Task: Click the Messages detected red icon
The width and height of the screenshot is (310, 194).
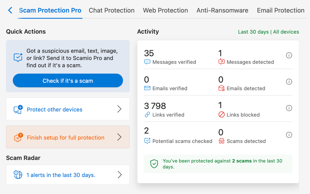Action: click(x=221, y=62)
